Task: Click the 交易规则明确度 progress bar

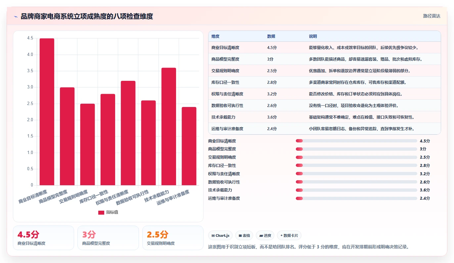Action: click(356, 157)
